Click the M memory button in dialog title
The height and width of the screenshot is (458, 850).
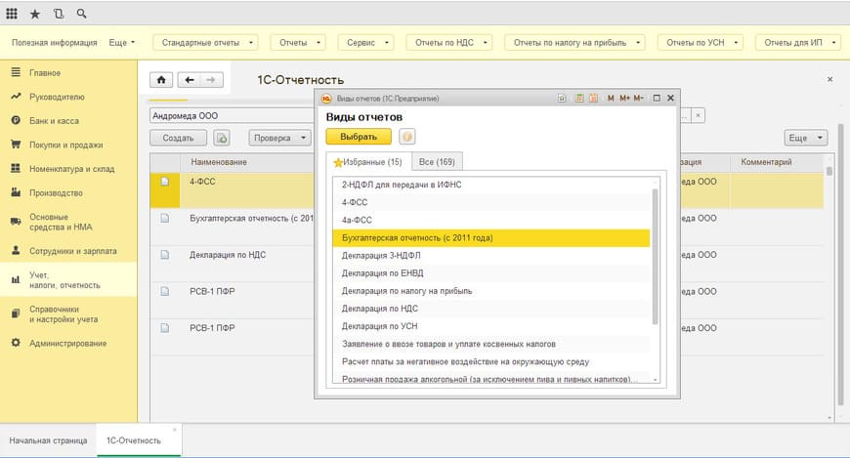611,98
